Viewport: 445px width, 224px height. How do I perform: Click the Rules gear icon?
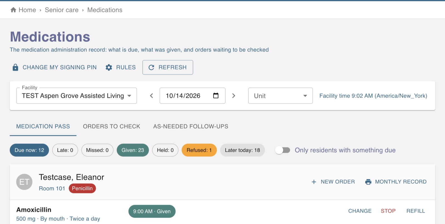pyautogui.click(x=109, y=67)
